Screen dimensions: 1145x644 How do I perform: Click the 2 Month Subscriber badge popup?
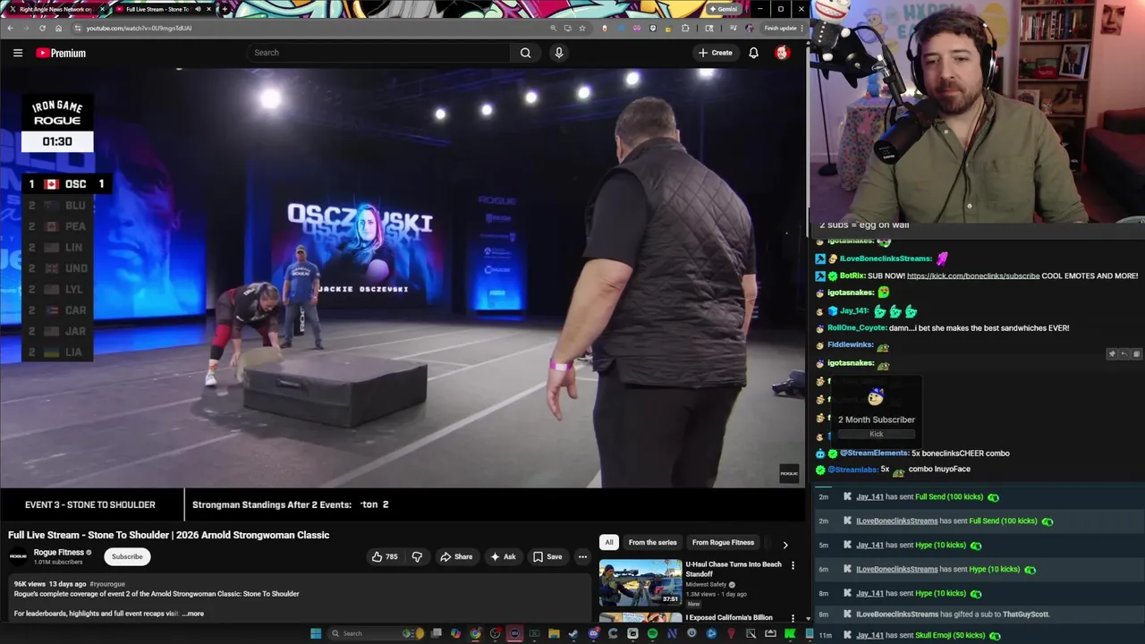point(877,412)
